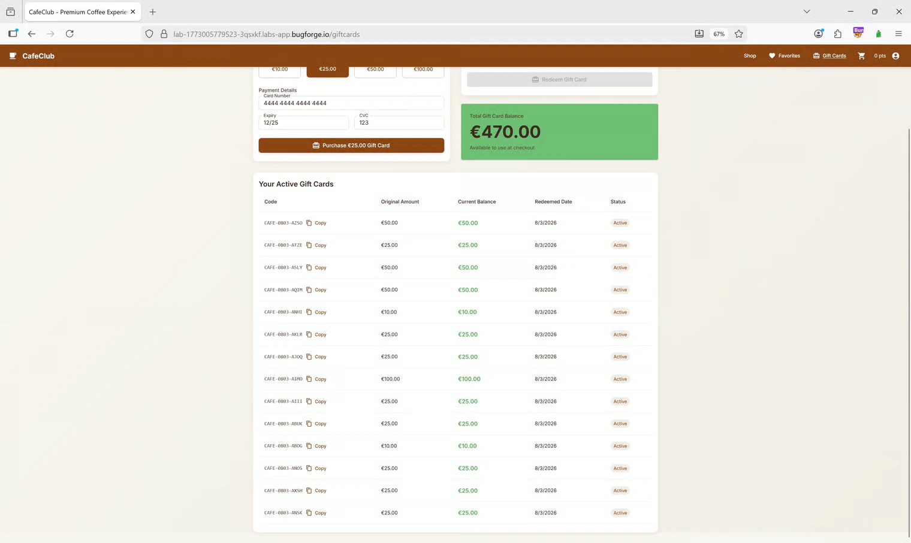The width and height of the screenshot is (911, 543).
Task: Reload the current page
Action: pos(70,34)
